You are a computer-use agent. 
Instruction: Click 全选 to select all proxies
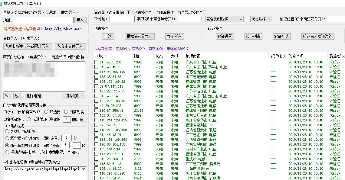[x=108, y=36]
